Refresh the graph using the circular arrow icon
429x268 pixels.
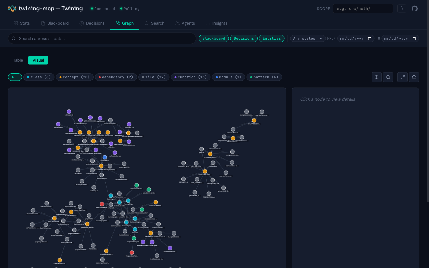414,77
